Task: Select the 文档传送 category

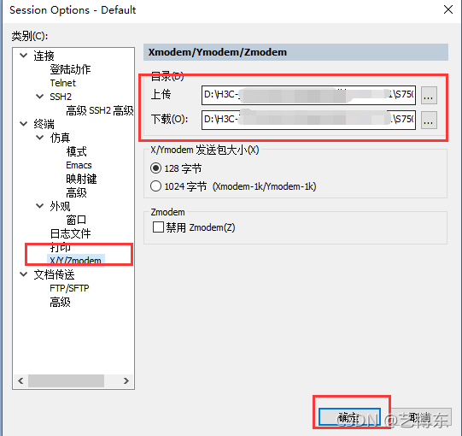Action: tap(54, 274)
